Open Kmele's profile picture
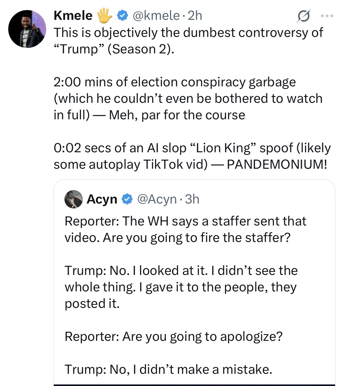This screenshot has height=386, width=340. click(x=27, y=29)
